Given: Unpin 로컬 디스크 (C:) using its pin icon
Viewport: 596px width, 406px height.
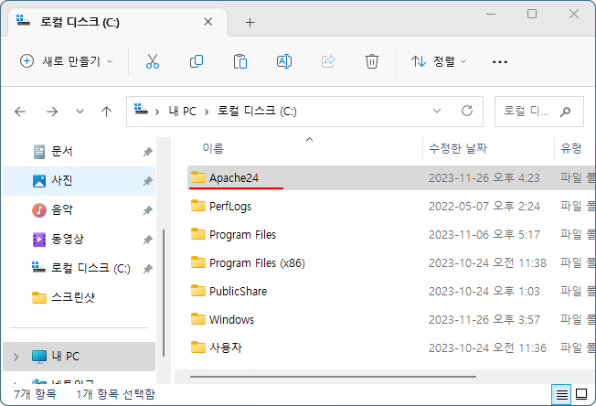Looking at the screenshot, I should (x=147, y=269).
